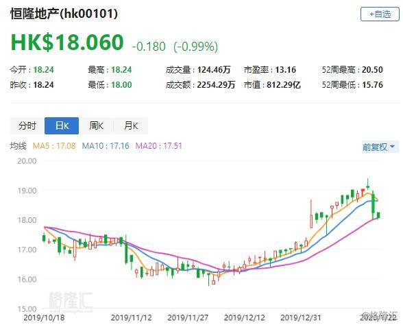Viewport: 403px width, 325px height.
Task: Switch to the 周K weekly chart tab
Action: (96, 125)
